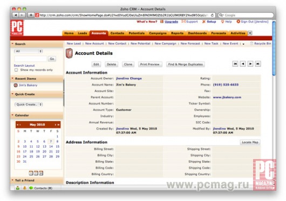Open the Quick Create dropdown
Image resolution: width=286 pixels, height=201 pixels.
pyautogui.click(x=29, y=105)
